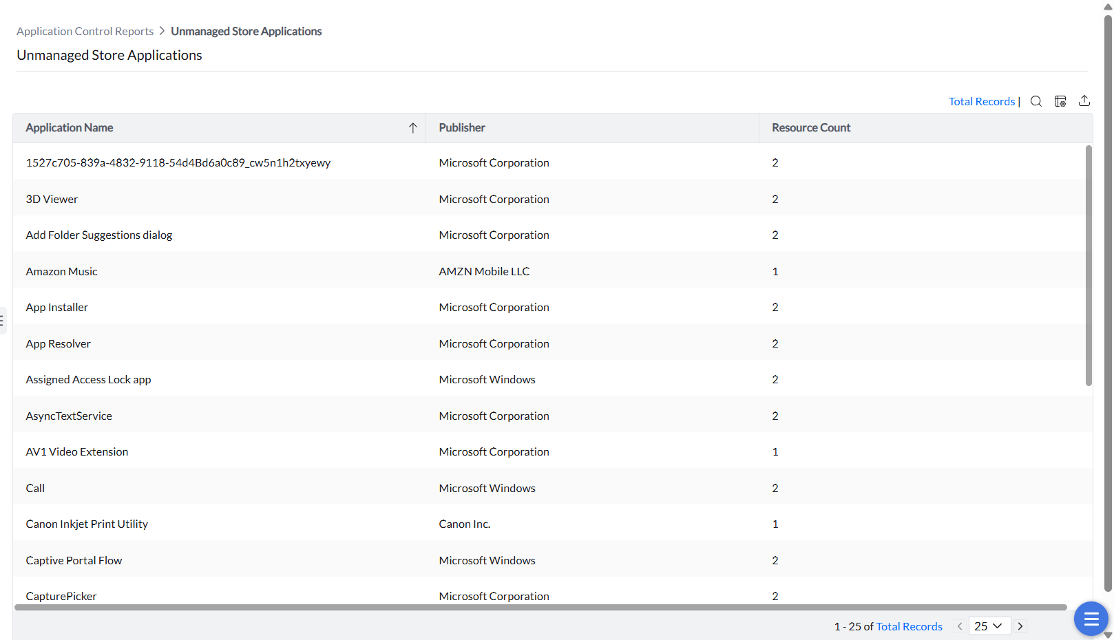Go to the next page arrow
The image size is (1114, 640).
1020,626
